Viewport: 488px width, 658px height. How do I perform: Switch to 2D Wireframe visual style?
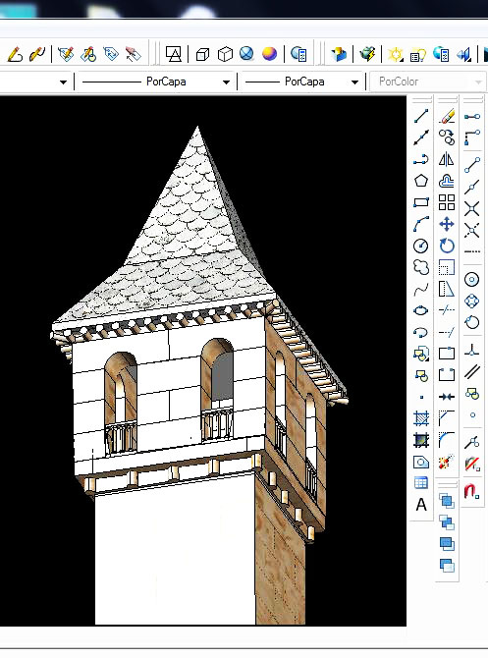(x=173, y=54)
